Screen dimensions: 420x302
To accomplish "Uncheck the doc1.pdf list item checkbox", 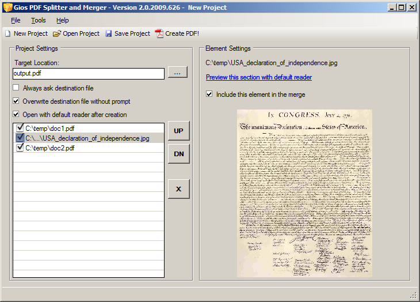I will pos(20,128).
